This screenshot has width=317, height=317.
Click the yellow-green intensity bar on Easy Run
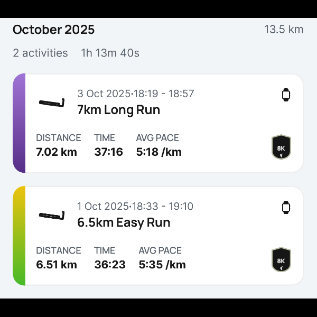pos(19,236)
